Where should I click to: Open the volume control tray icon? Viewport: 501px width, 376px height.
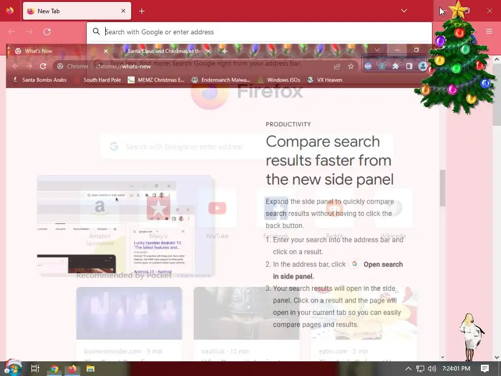(432, 369)
